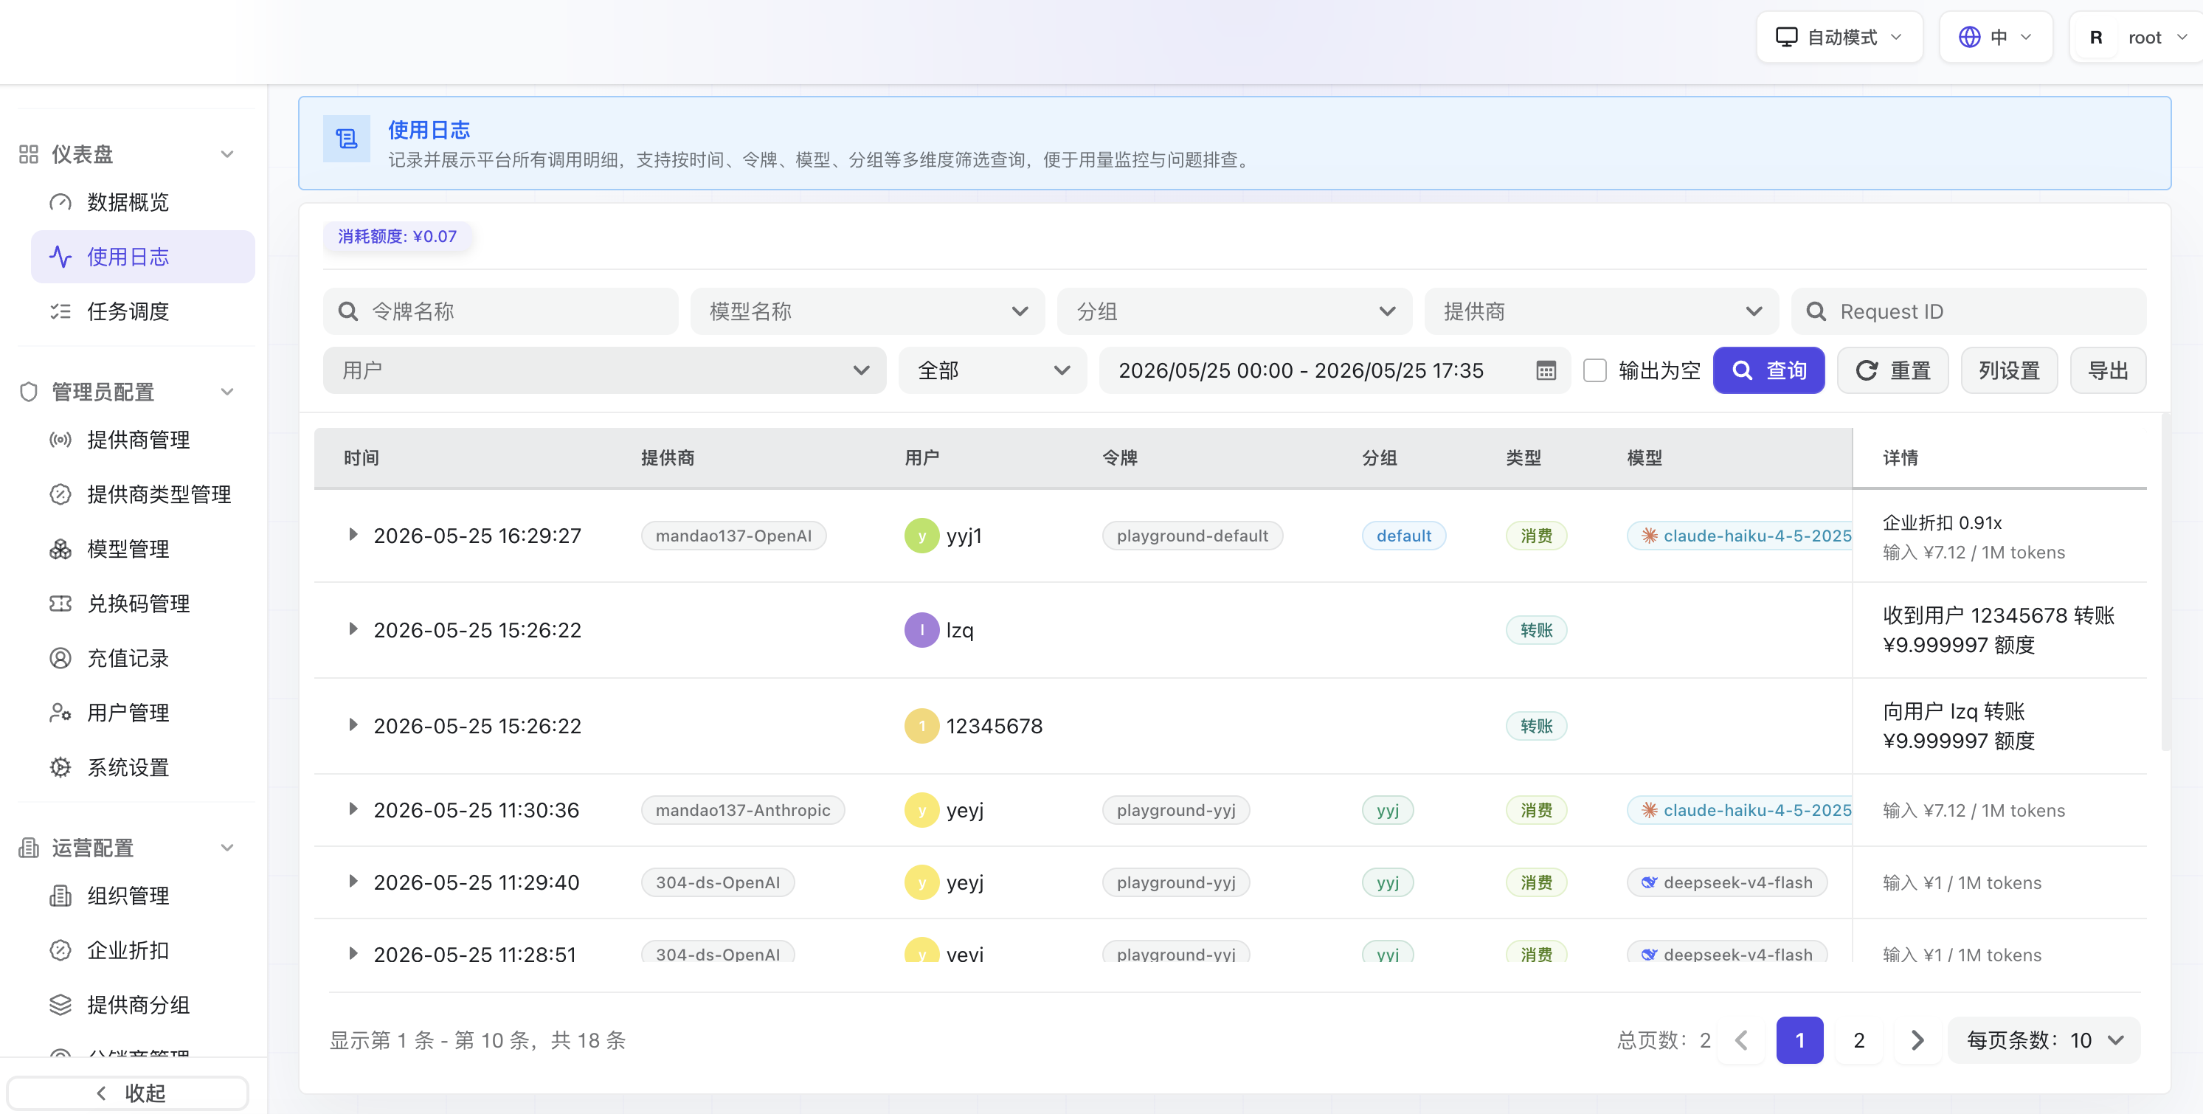Click the user settings icon beside 用户管理
The image size is (2203, 1114).
point(60,713)
